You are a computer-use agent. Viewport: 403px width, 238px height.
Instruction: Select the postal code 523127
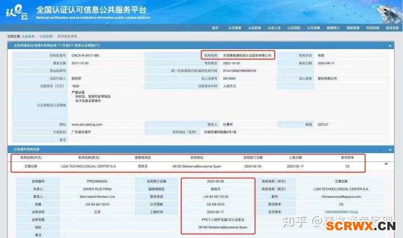point(323,125)
